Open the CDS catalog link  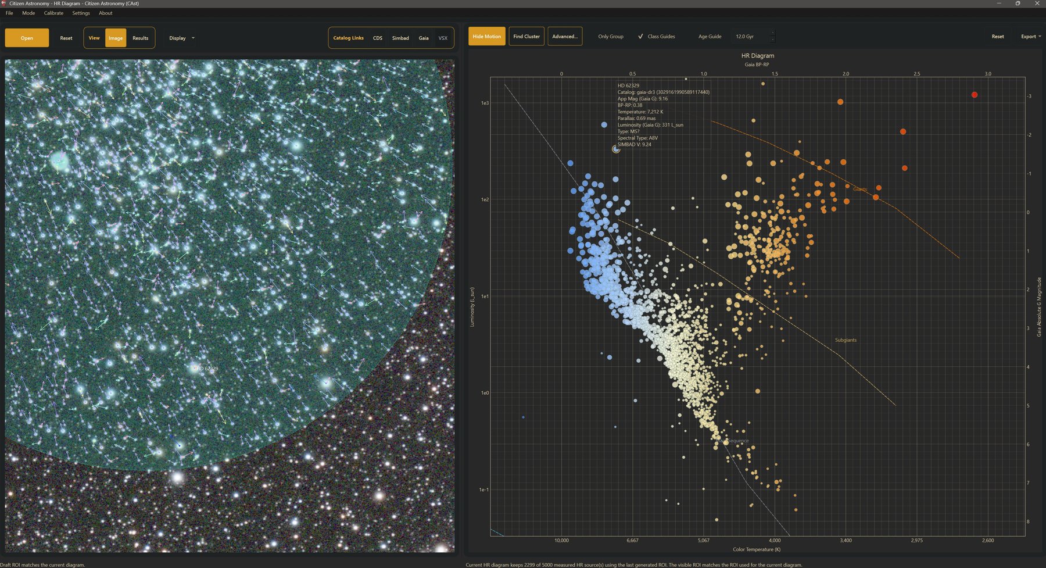point(378,38)
